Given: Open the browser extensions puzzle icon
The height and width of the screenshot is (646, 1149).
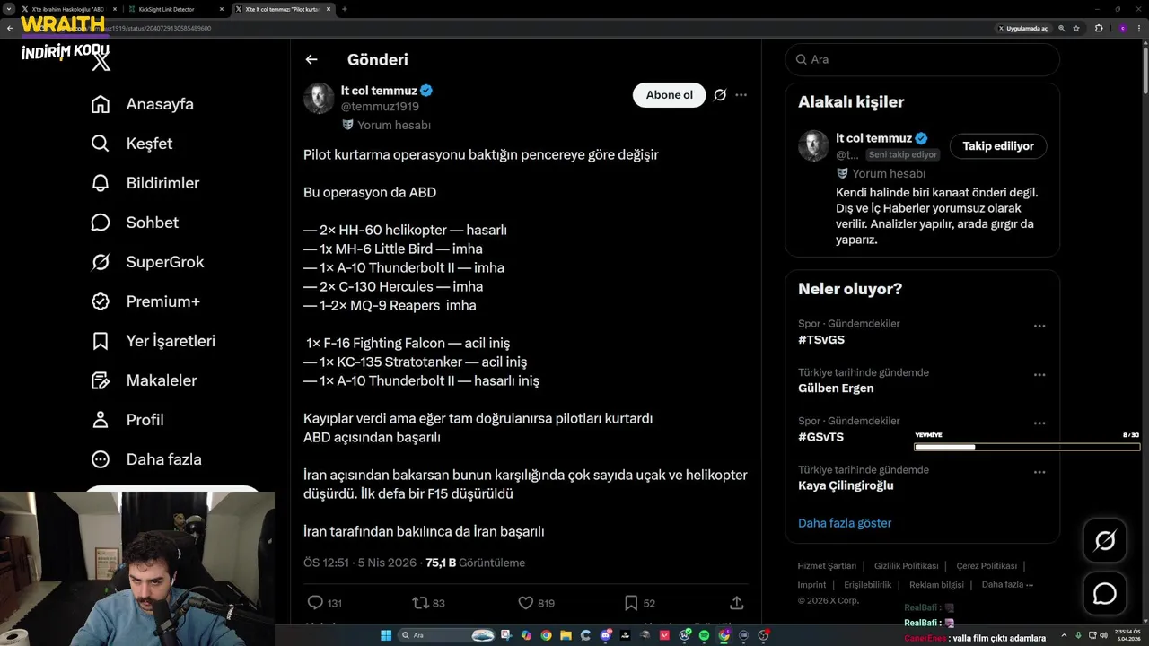Looking at the screenshot, I should tap(1099, 28).
